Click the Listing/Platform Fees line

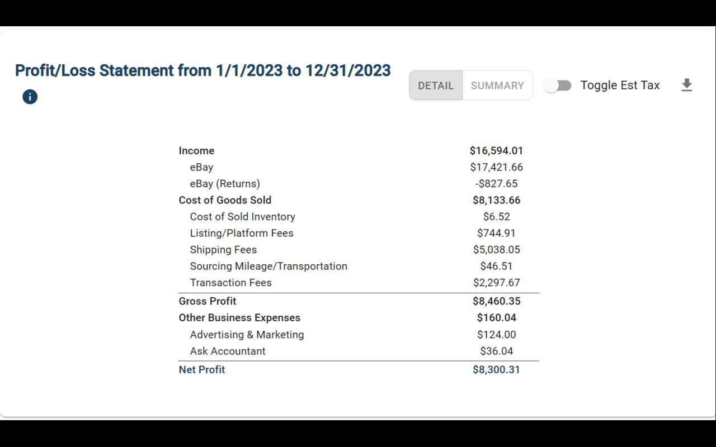pyautogui.click(x=359, y=233)
